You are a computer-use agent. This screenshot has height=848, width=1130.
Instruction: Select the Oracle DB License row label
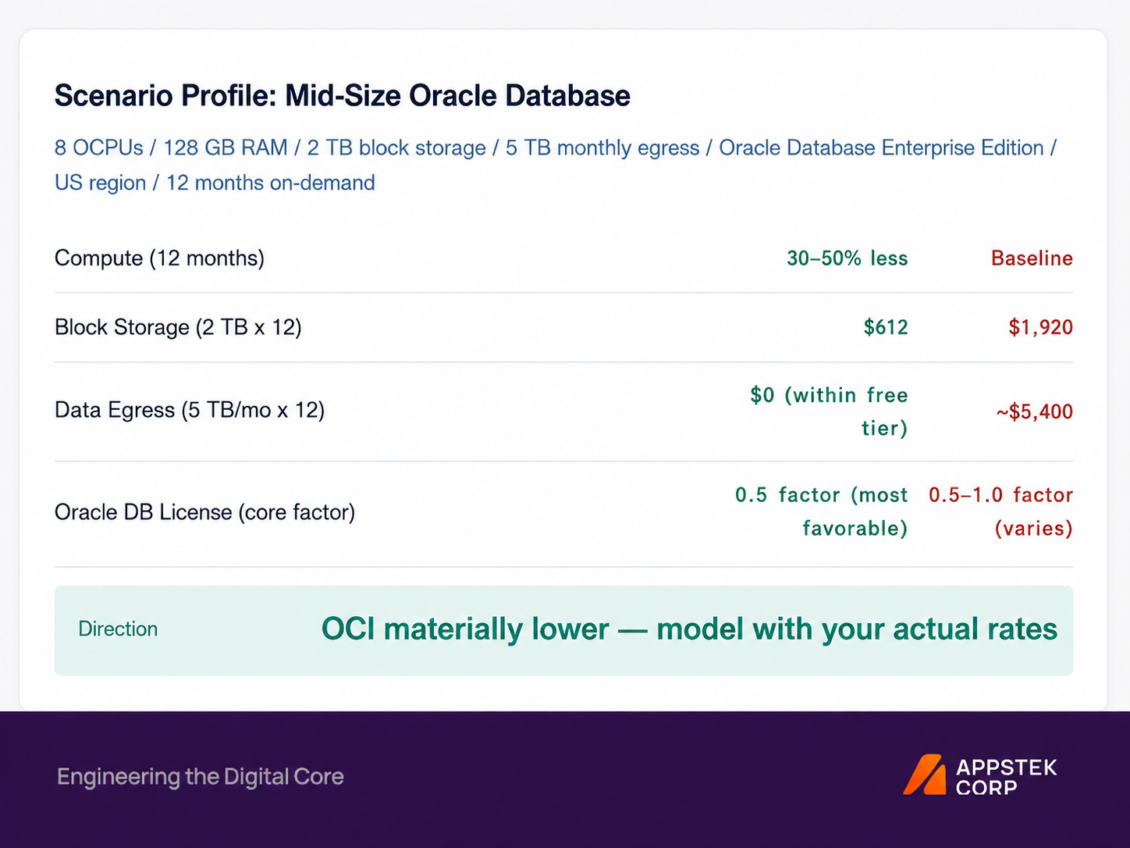click(x=204, y=512)
